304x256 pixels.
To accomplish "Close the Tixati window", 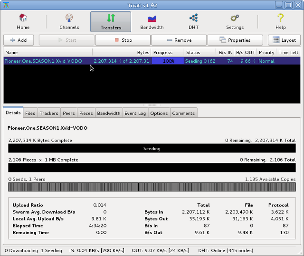I will tap(298, 5).
